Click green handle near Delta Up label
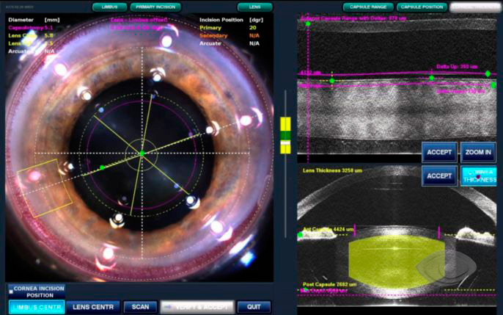The height and width of the screenshot is (315, 503). 432,78
